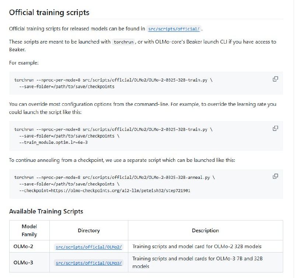The width and height of the screenshot is (295, 278).
Task: Open the src/scripts/official/ link in the intro
Action: [174, 29]
